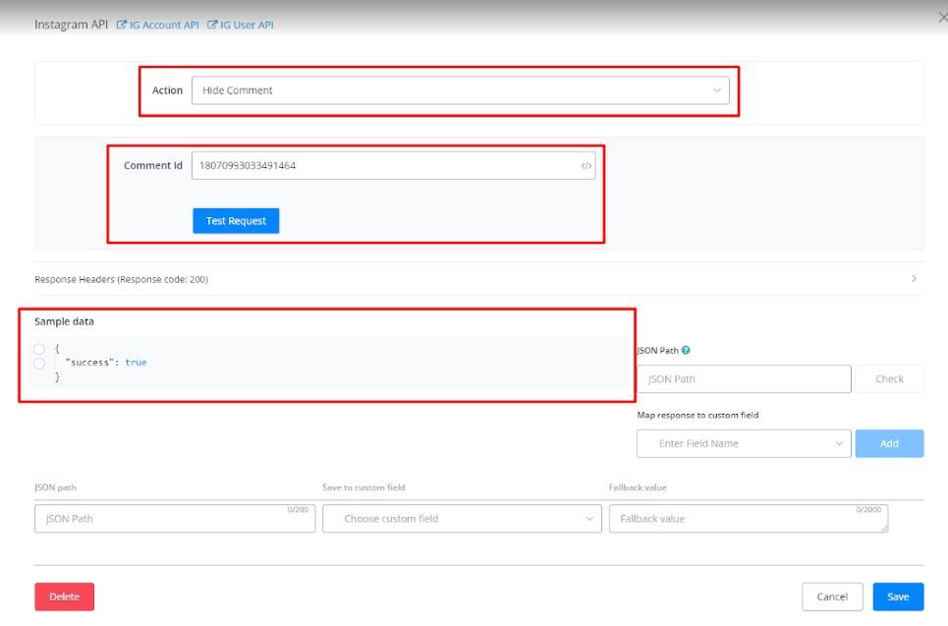The height and width of the screenshot is (626, 948).
Task: Click the Add button for field mapping
Action: (889, 443)
